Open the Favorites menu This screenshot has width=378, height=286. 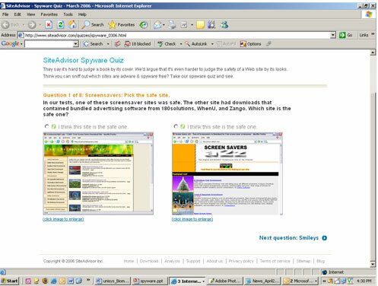click(x=49, y=14)
